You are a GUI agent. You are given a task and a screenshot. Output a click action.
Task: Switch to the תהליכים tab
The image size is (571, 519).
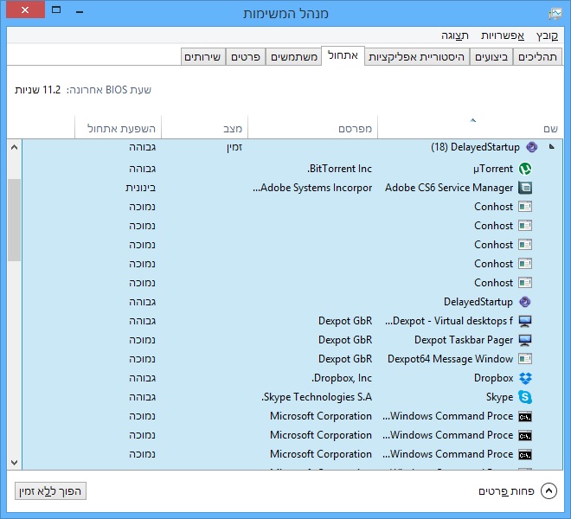(x=537, y=57)
